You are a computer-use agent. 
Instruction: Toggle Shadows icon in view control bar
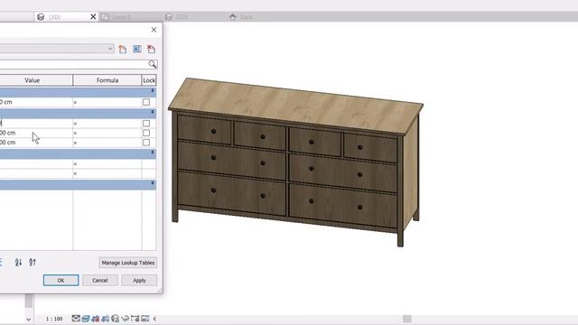(106, 319)
